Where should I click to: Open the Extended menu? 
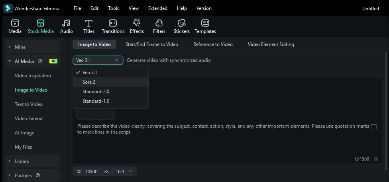coord(157,8)
